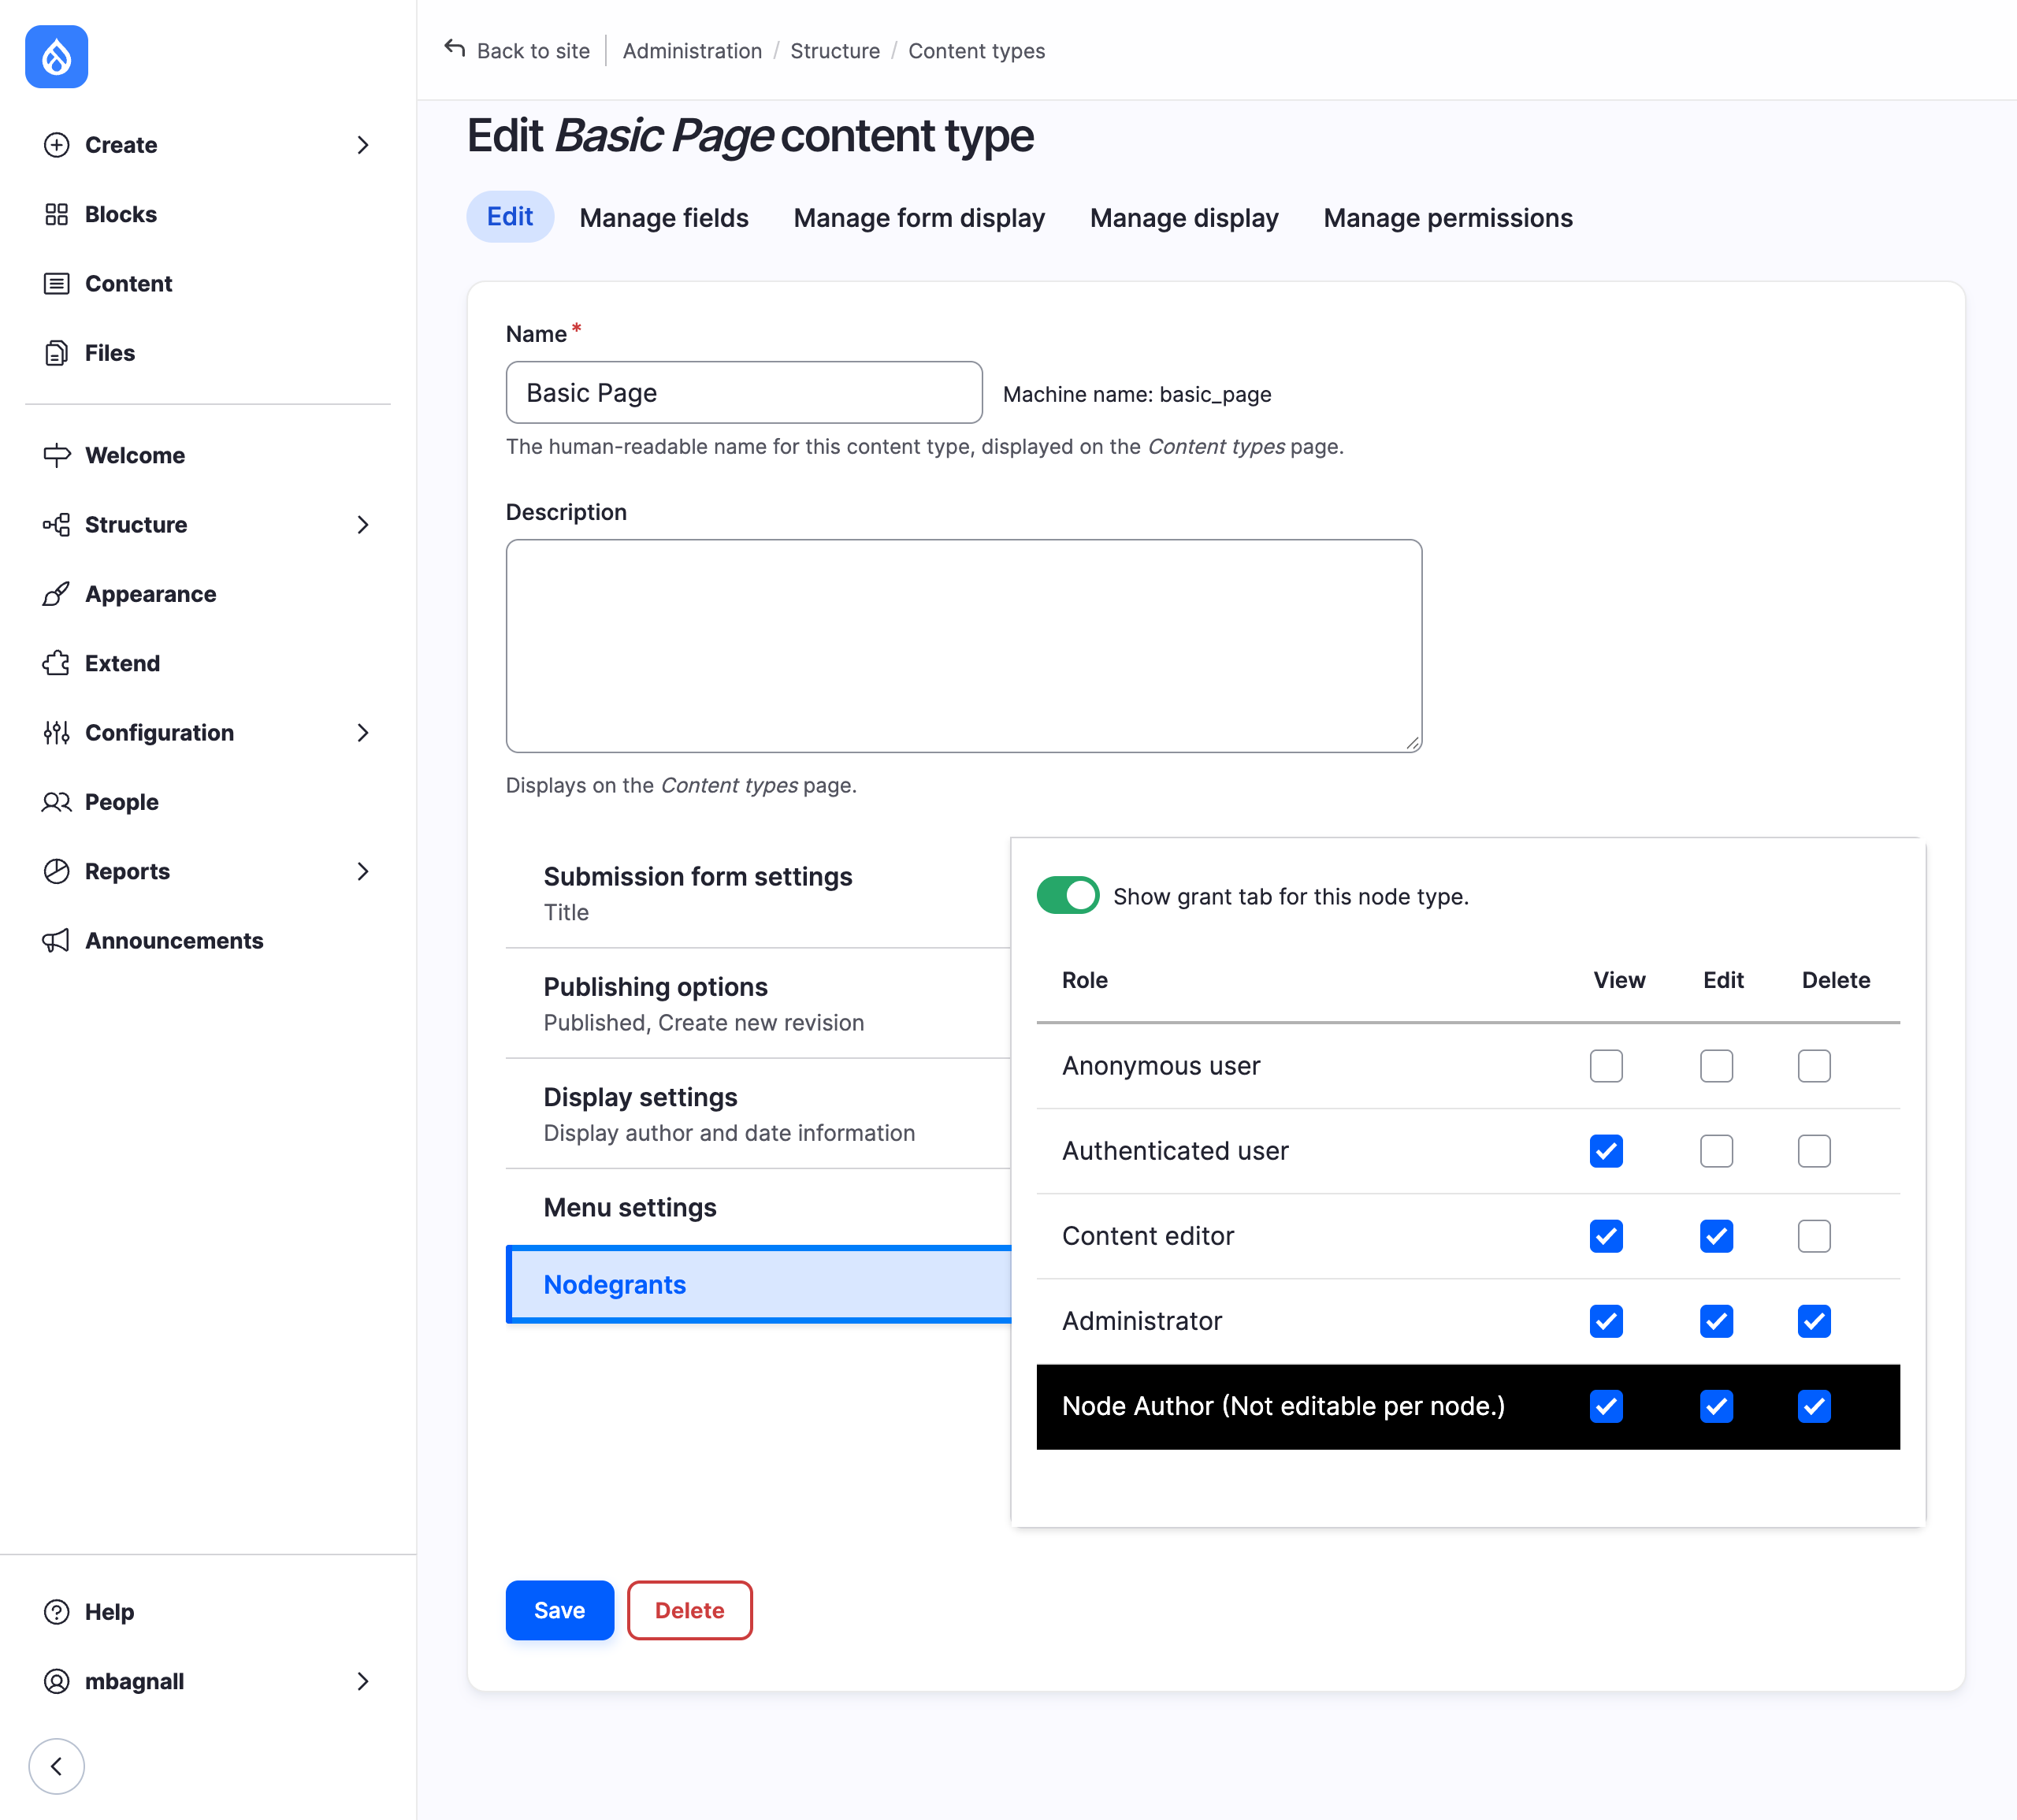Follow the Back to site link
The image size is (2017, 1820).
point(533,50)
